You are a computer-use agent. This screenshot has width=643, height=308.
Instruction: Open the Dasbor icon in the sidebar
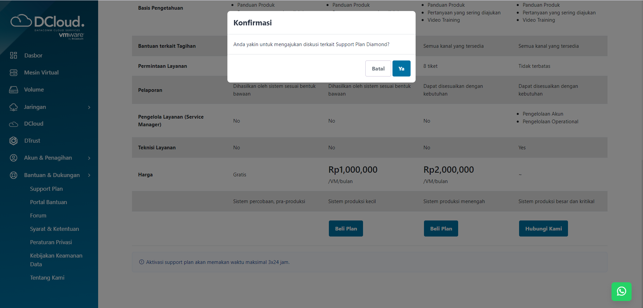point(13,55)
